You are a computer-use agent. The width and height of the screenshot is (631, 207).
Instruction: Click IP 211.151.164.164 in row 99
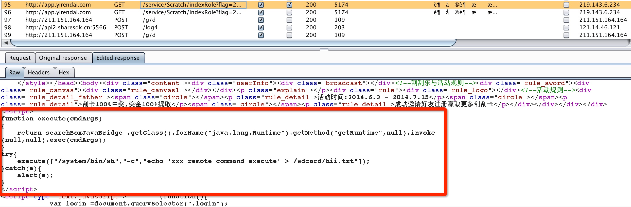(x=603, y=35)
